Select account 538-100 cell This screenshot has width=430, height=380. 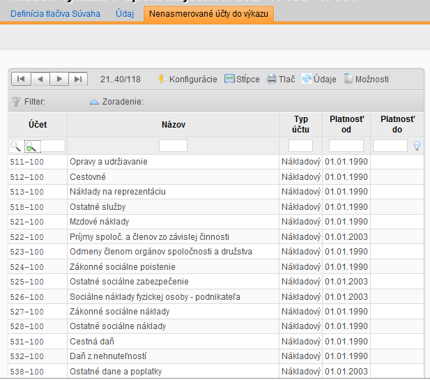pos(38,372)
